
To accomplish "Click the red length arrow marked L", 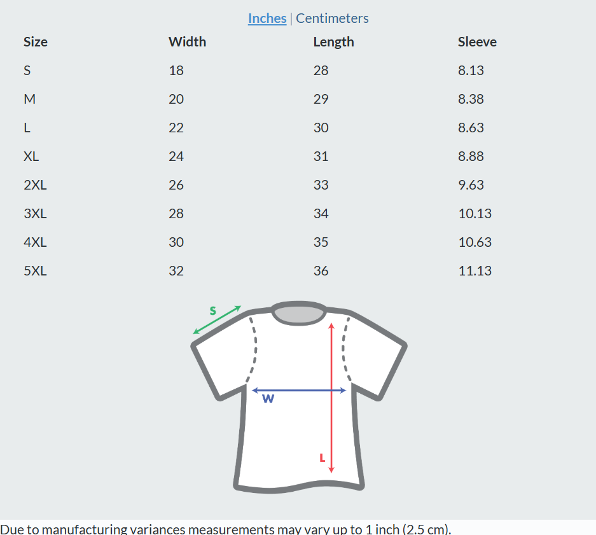I will click(331, 398).
